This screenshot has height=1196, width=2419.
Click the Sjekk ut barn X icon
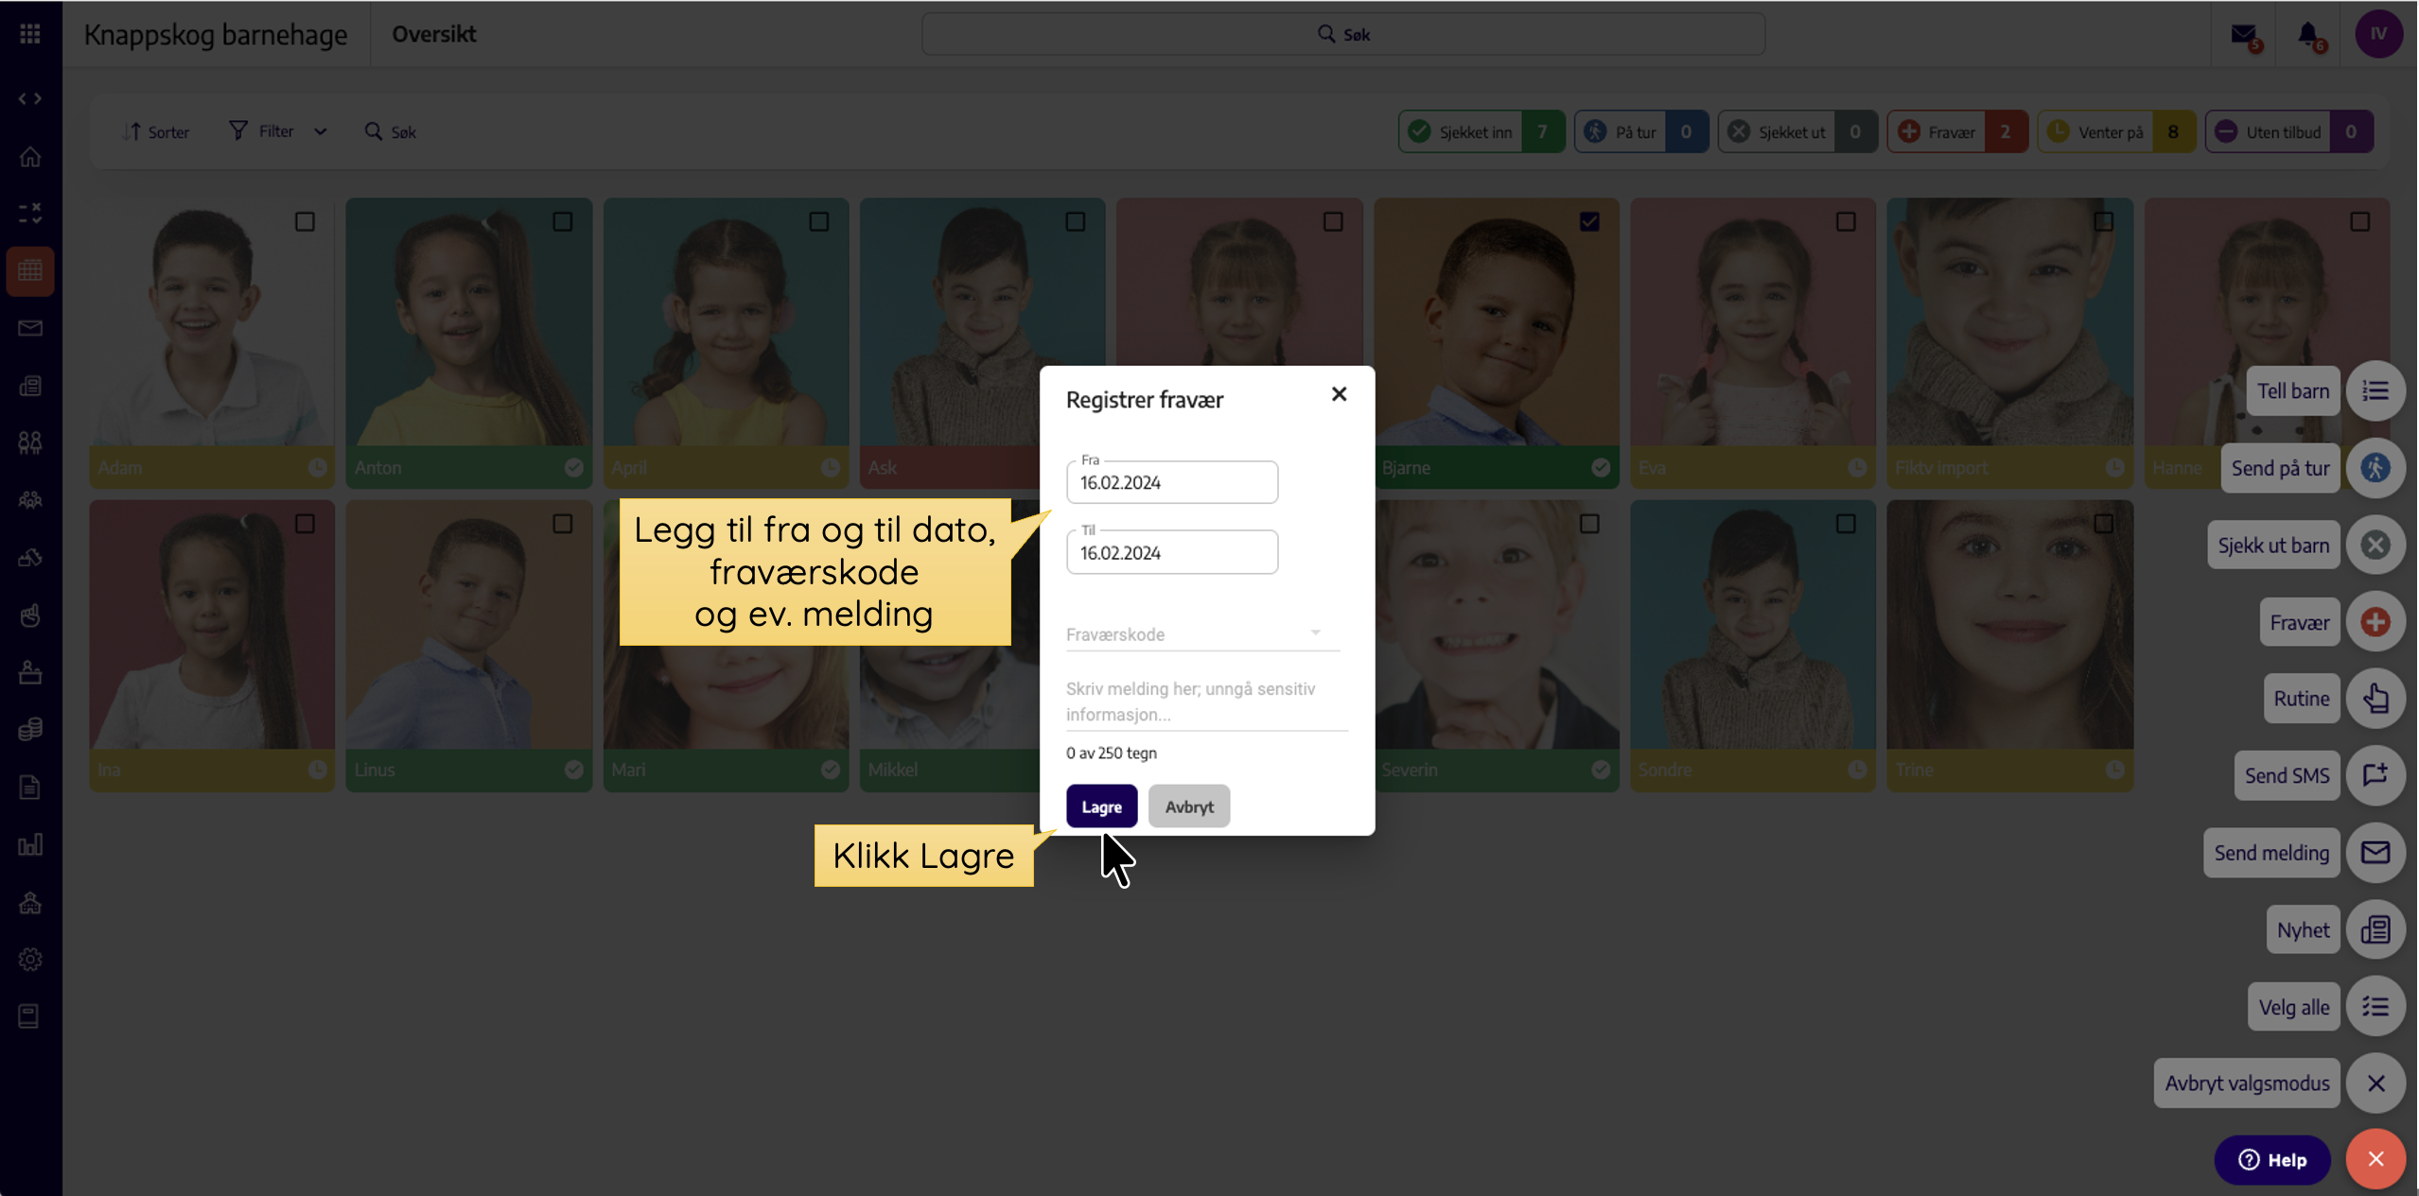pyautogui.click(x=2375, y=545)
